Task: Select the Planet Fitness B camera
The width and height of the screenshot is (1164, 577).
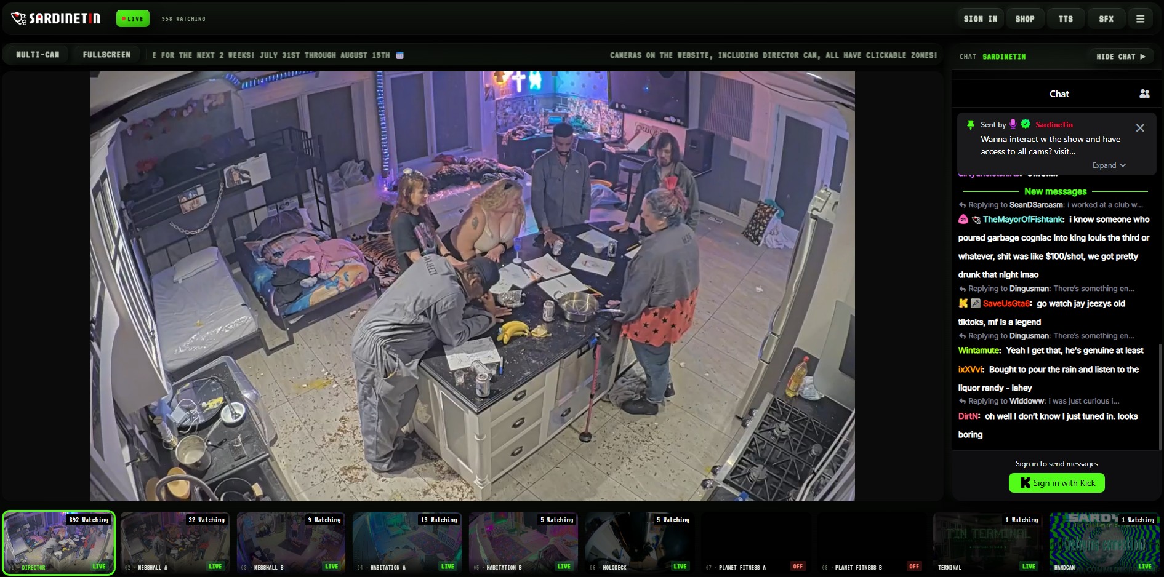Action: 872,543
